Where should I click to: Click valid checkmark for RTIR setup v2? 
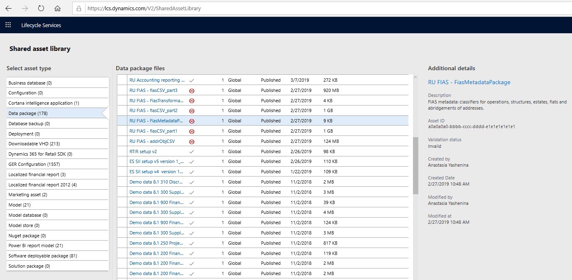pos(191,151)
